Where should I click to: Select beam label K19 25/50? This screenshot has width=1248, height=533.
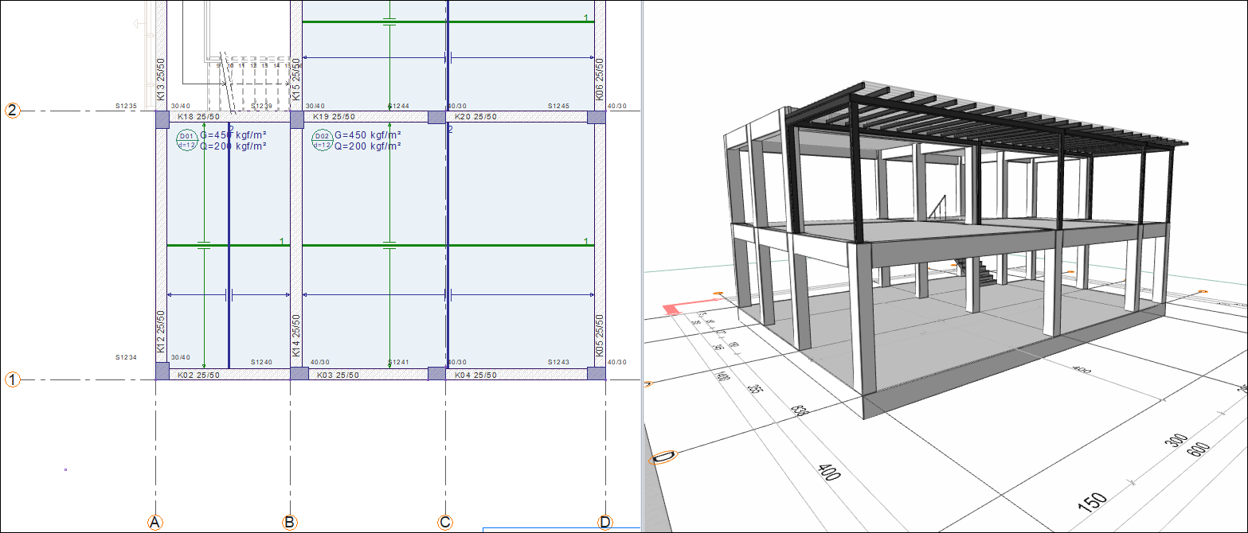(334, 117)
